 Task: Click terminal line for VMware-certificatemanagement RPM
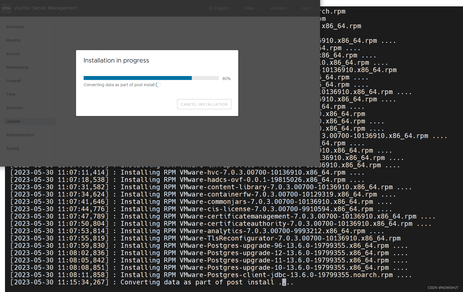coord(223,216)
